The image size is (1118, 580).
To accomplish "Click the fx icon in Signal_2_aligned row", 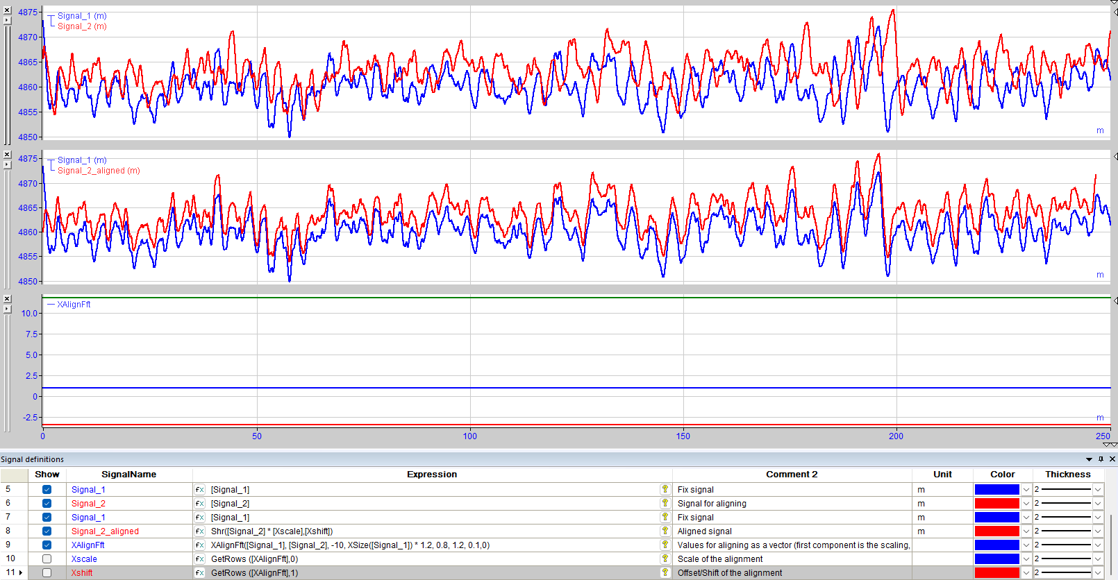I will coord(199,531).
